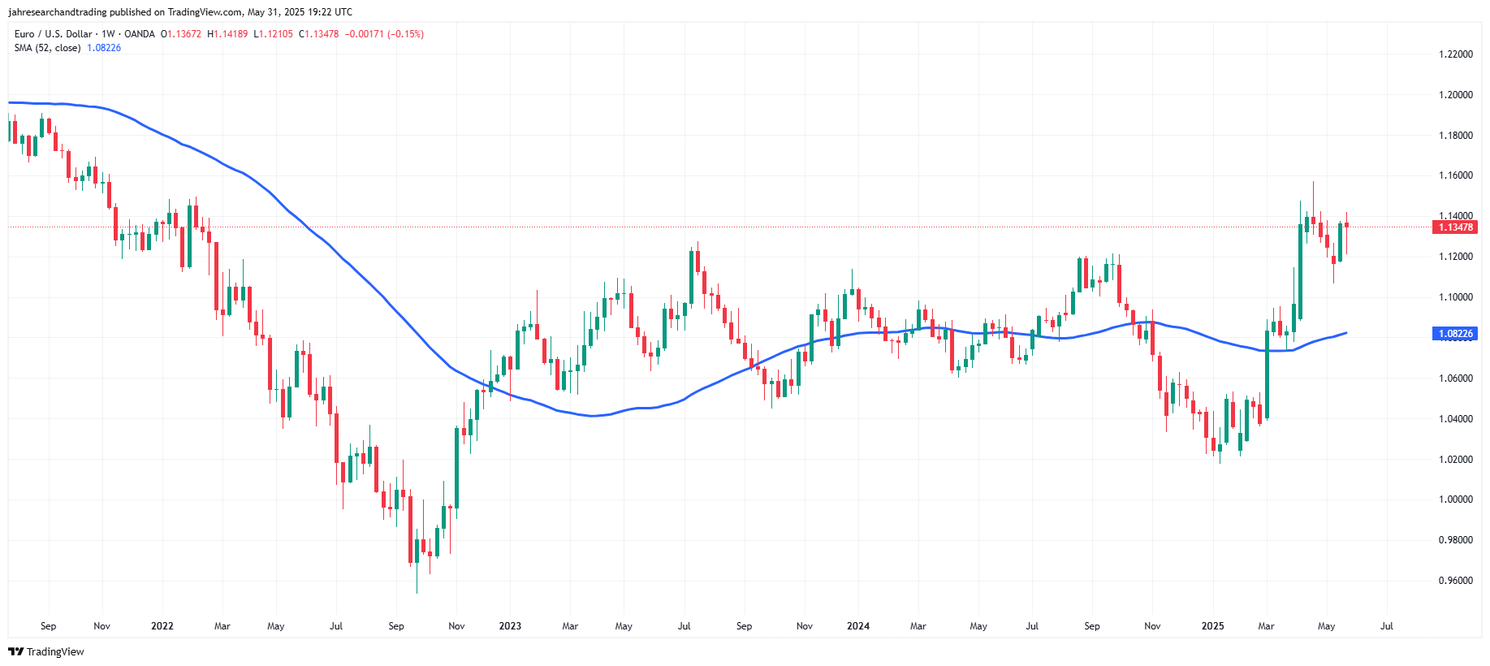Click the SMA (52, close) indicator legend

coord(47,48)
